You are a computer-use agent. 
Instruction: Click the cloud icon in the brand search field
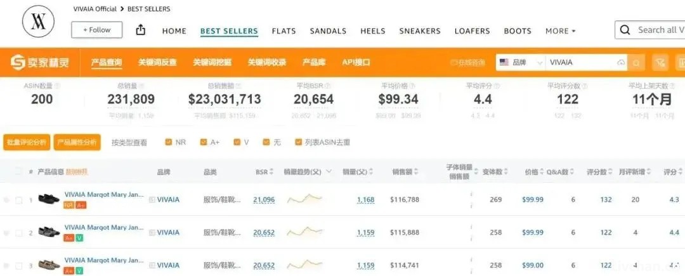click(621, 62)
